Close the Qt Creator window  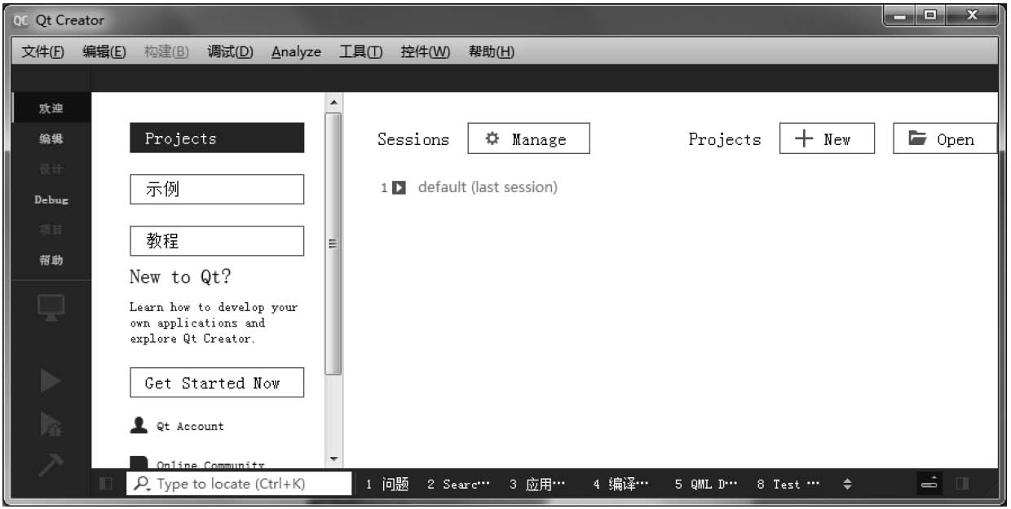[x=970, y=15]
